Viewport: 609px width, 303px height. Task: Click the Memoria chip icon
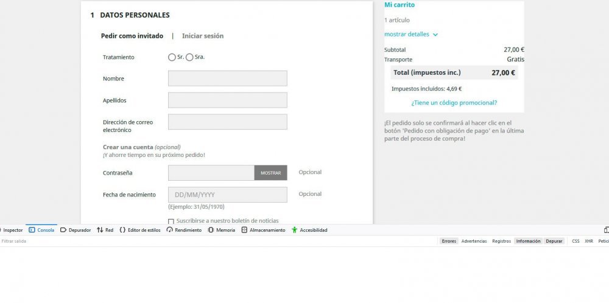pyautogui.click(x=211, y=230)
